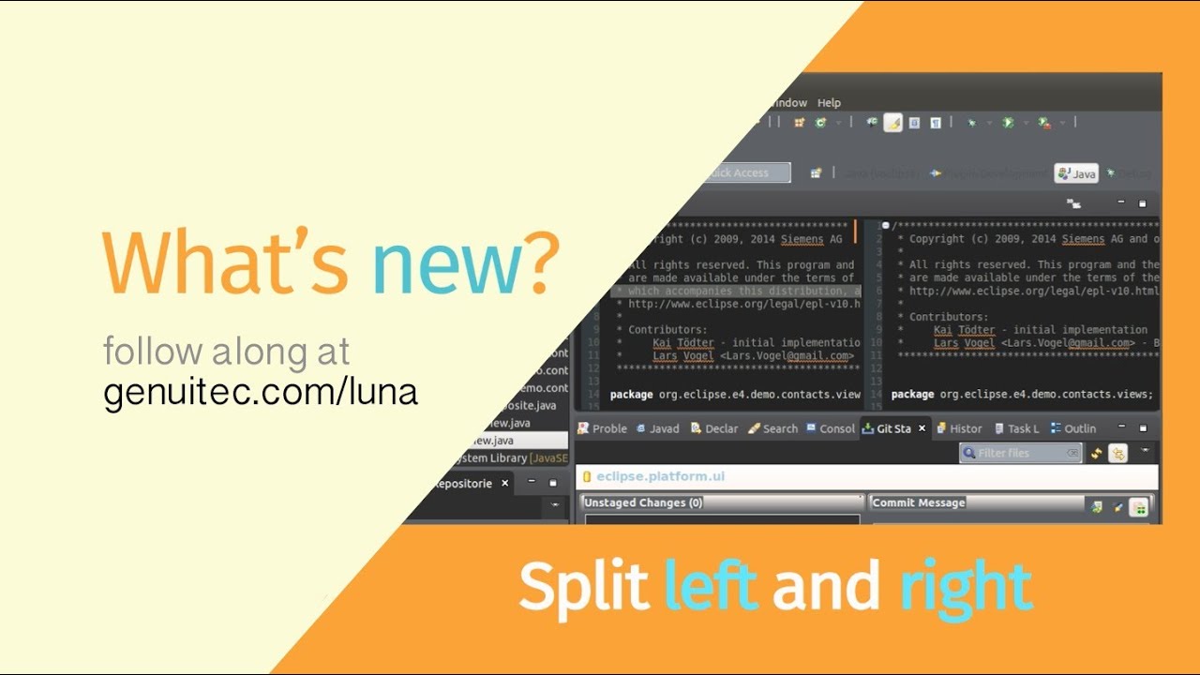
Task: Toggle Add Signed-off-by icon
Action: (1117, 507)
